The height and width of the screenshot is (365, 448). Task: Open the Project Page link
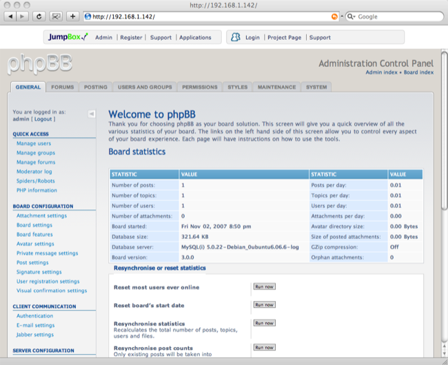pos(284,37)
